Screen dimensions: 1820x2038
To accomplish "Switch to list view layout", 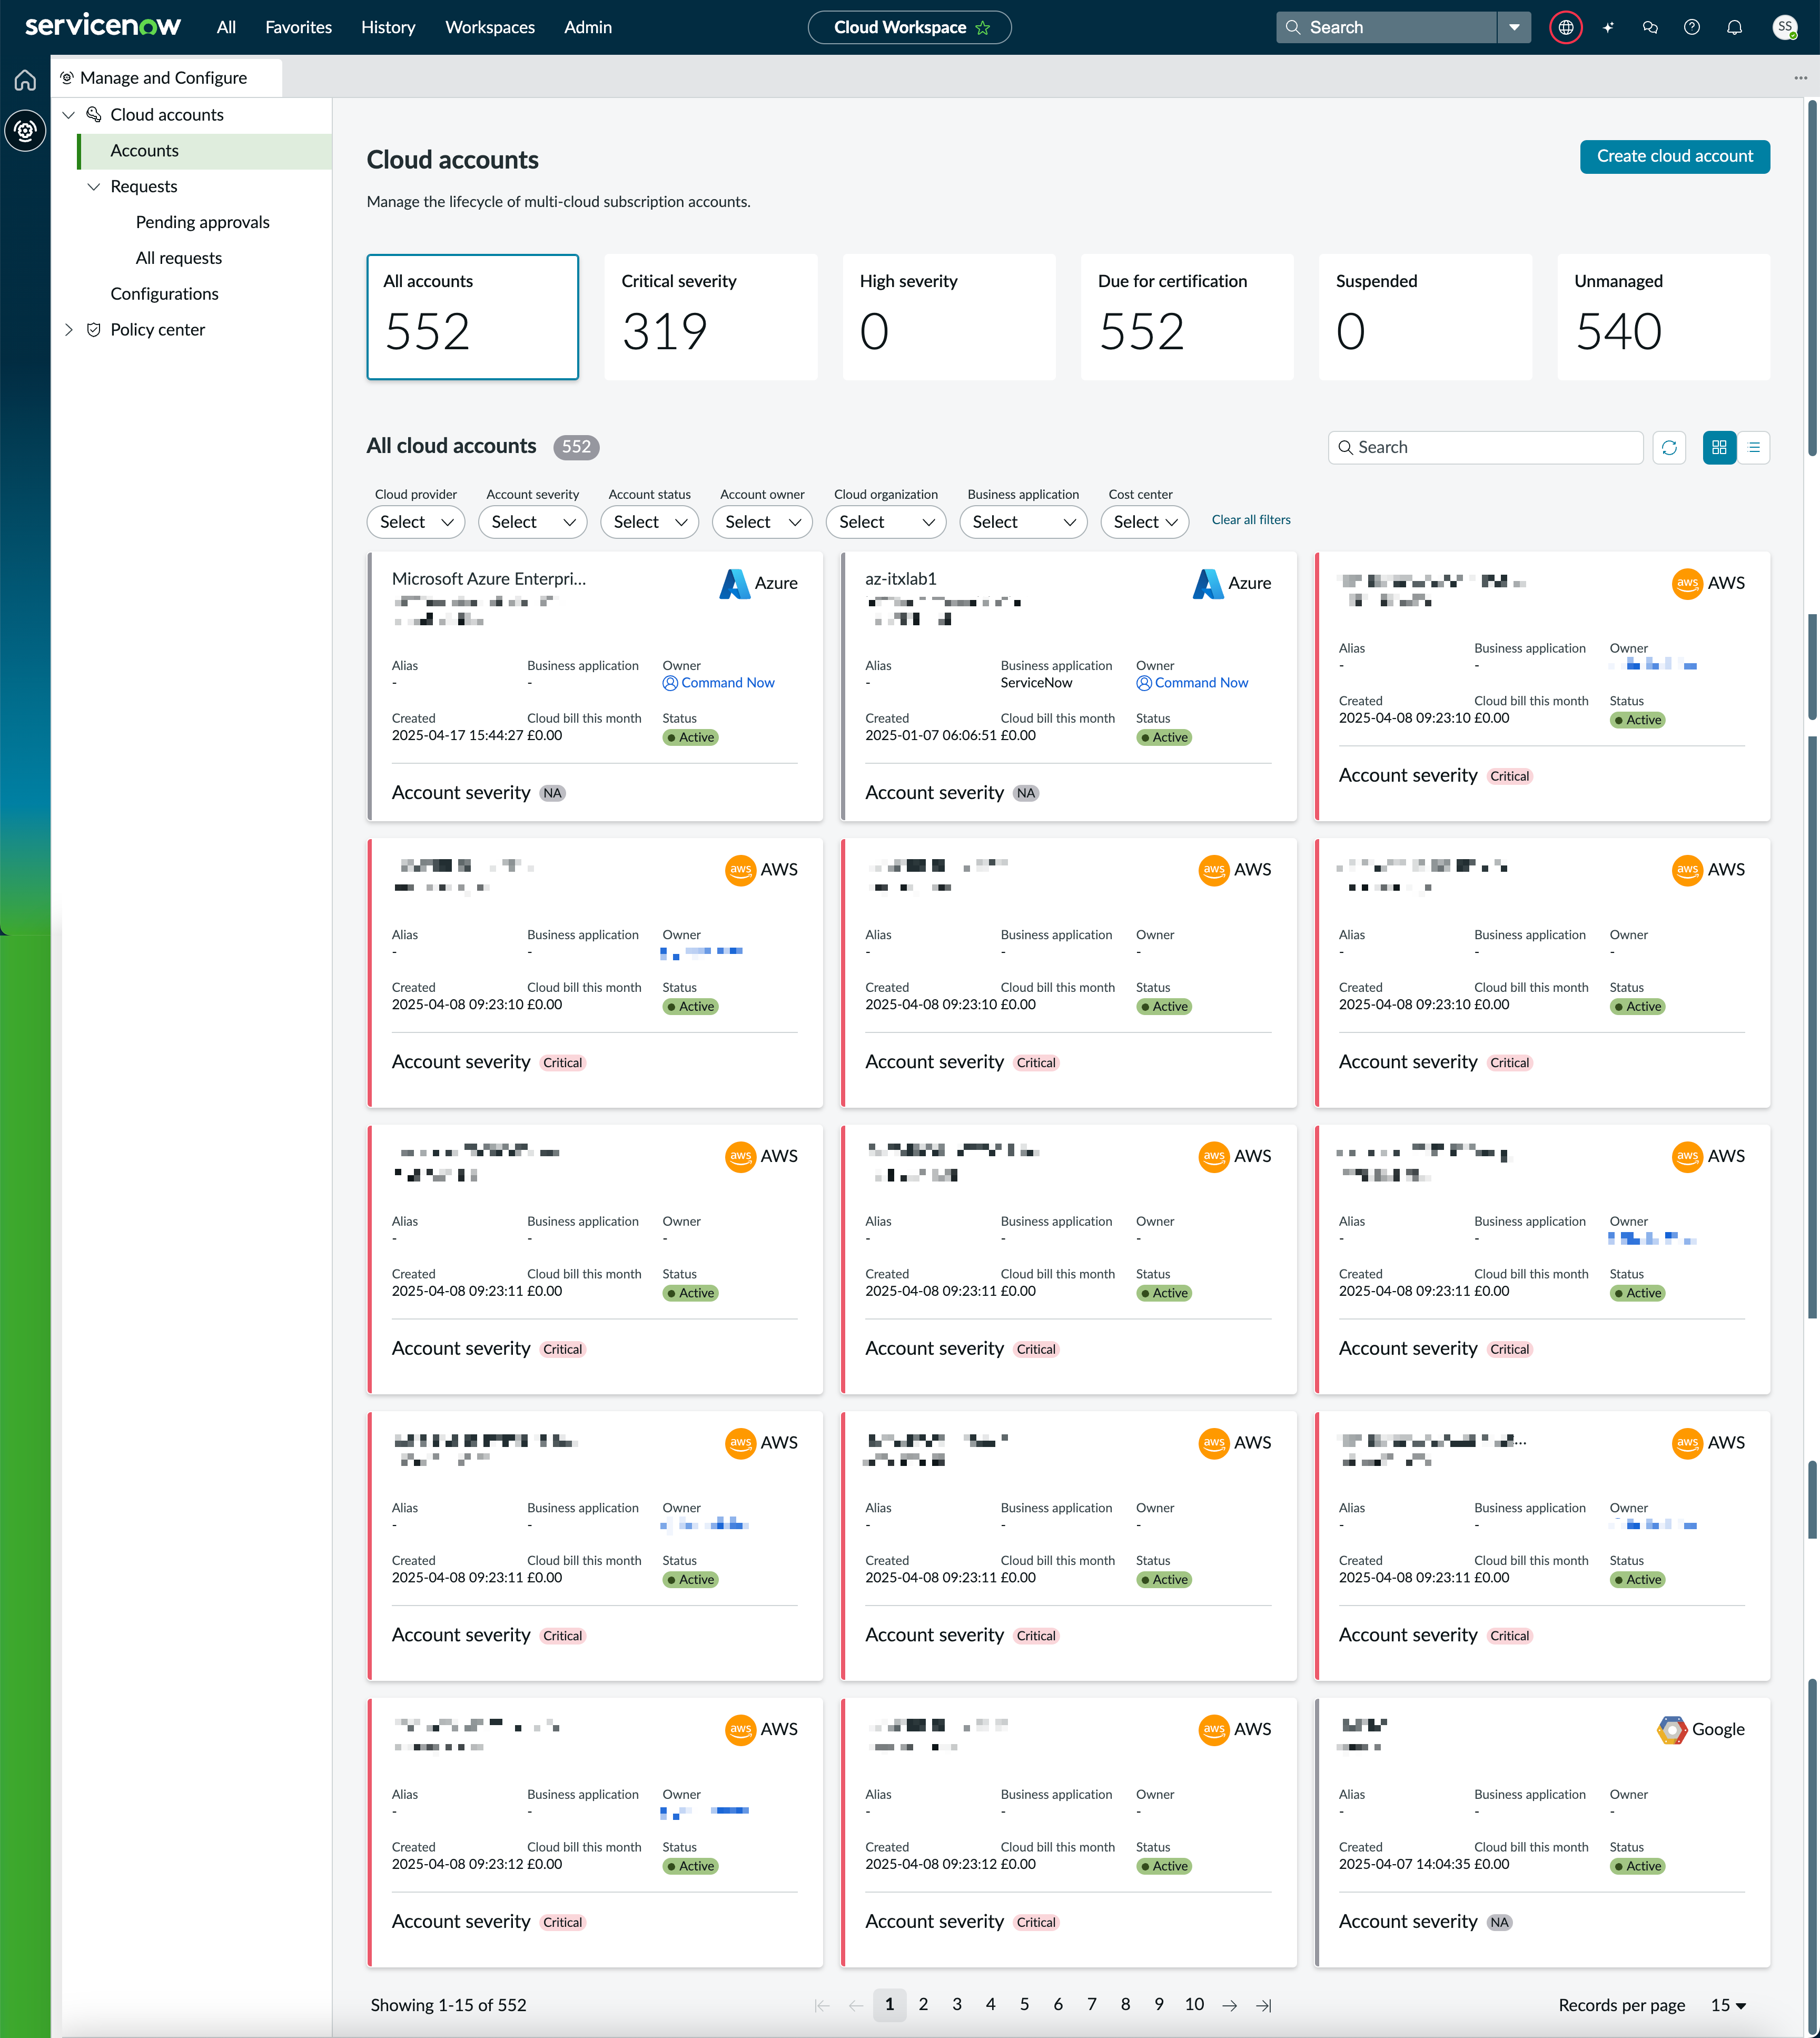I will (1754, 447).
